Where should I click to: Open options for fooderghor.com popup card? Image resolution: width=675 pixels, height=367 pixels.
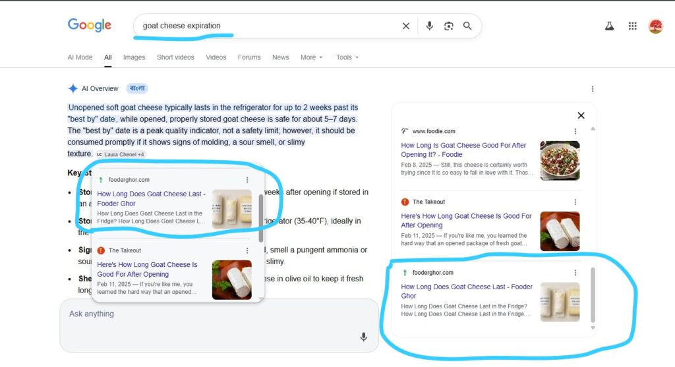click(x=247, y=179)
